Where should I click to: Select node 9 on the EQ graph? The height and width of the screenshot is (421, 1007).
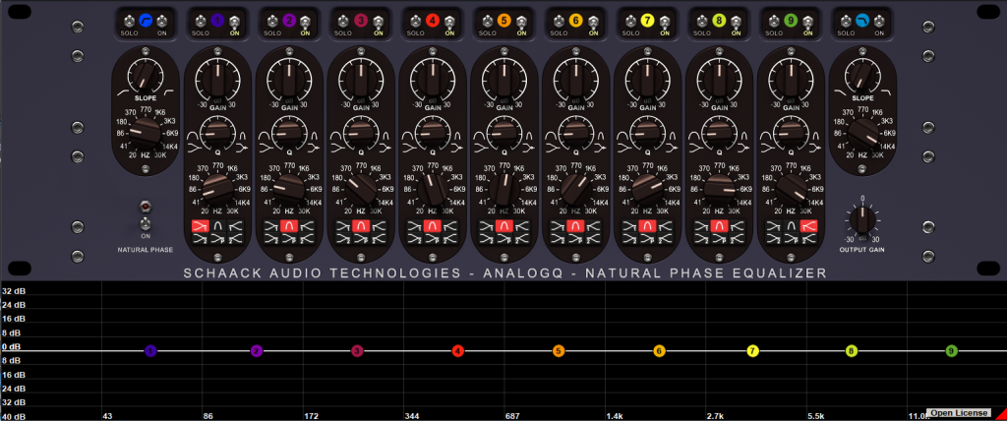point(951,351)
